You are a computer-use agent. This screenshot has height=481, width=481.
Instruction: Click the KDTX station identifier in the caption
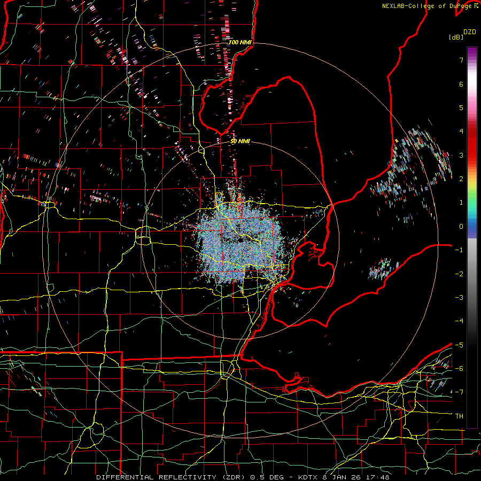click(x=308, y=477)
